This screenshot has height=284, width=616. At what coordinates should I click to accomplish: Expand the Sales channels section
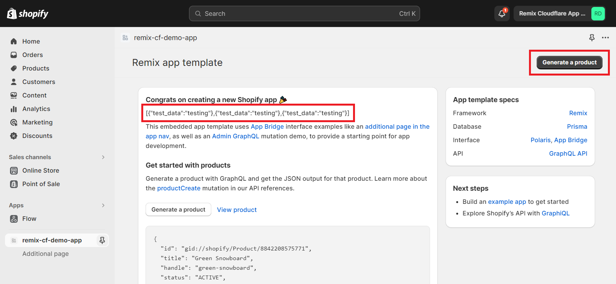pyautogui.click(x=103, y=157)
